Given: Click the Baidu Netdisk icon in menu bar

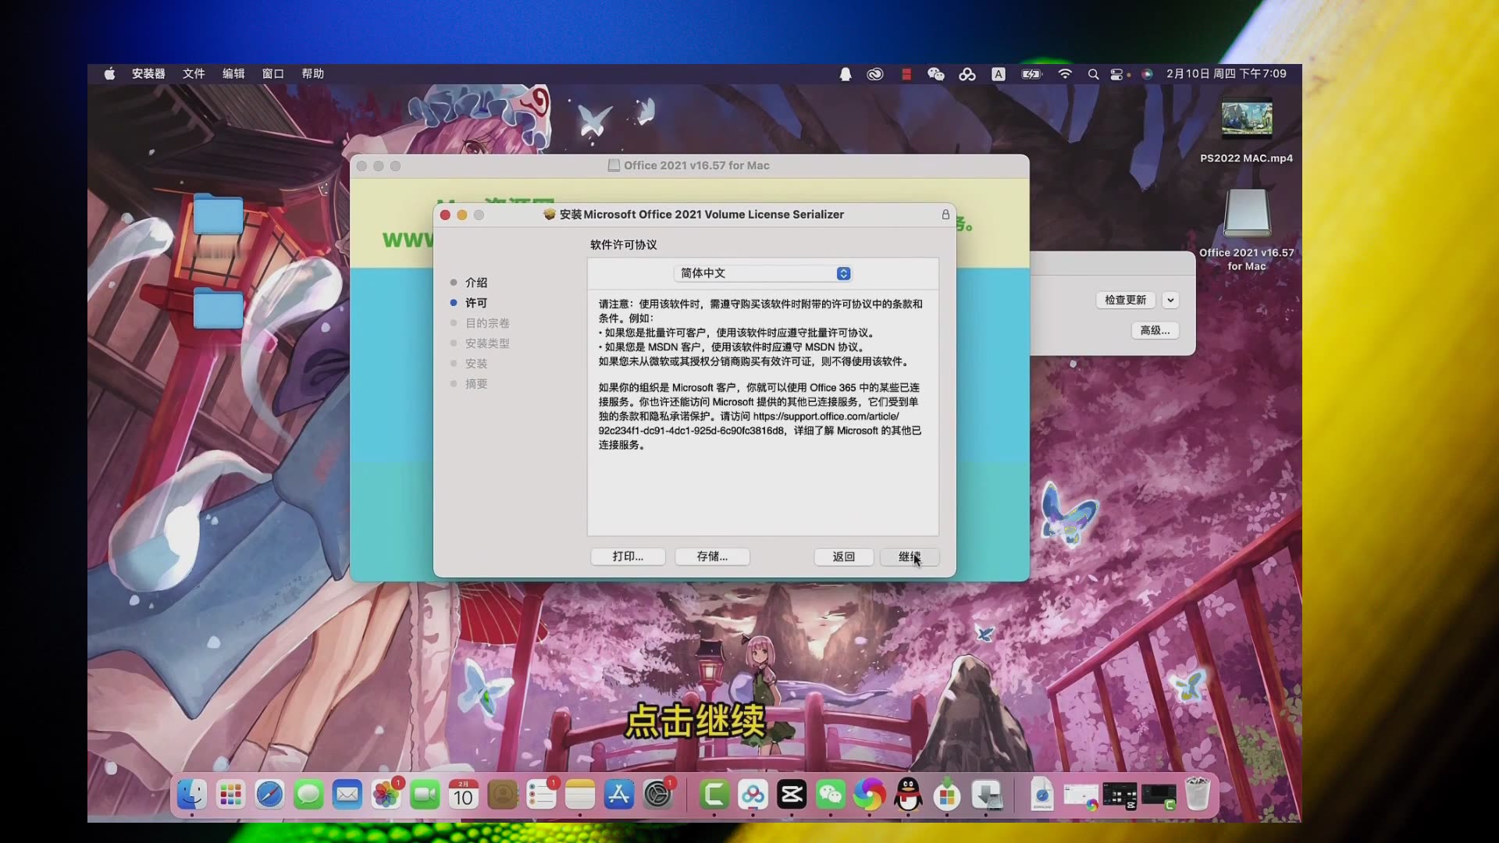Looking at the screenshot, I should click(x=967, y=74).
